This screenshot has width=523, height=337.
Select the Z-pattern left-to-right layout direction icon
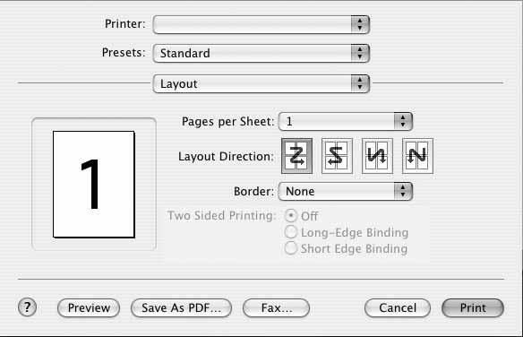[296, 156]
